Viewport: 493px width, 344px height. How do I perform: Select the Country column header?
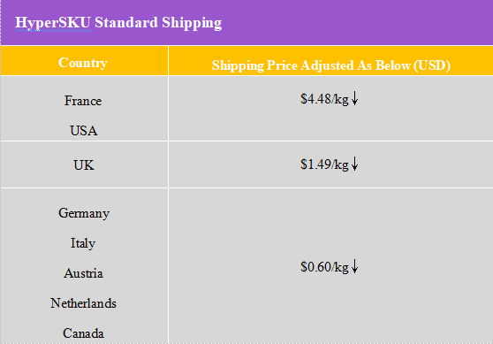click(x=83, y=63)
